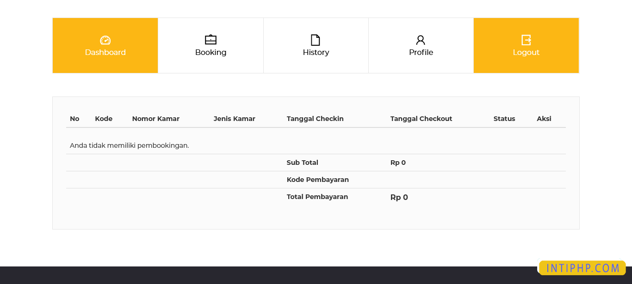Click the "Aksi" column header

pos(544,119)
